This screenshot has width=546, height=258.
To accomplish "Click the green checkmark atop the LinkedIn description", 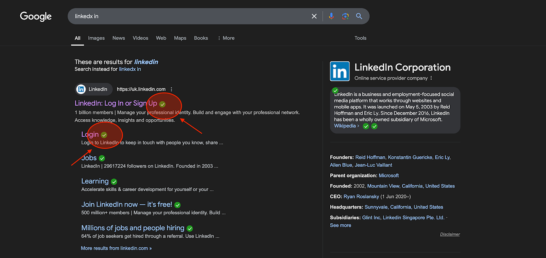I will (335, 90).
